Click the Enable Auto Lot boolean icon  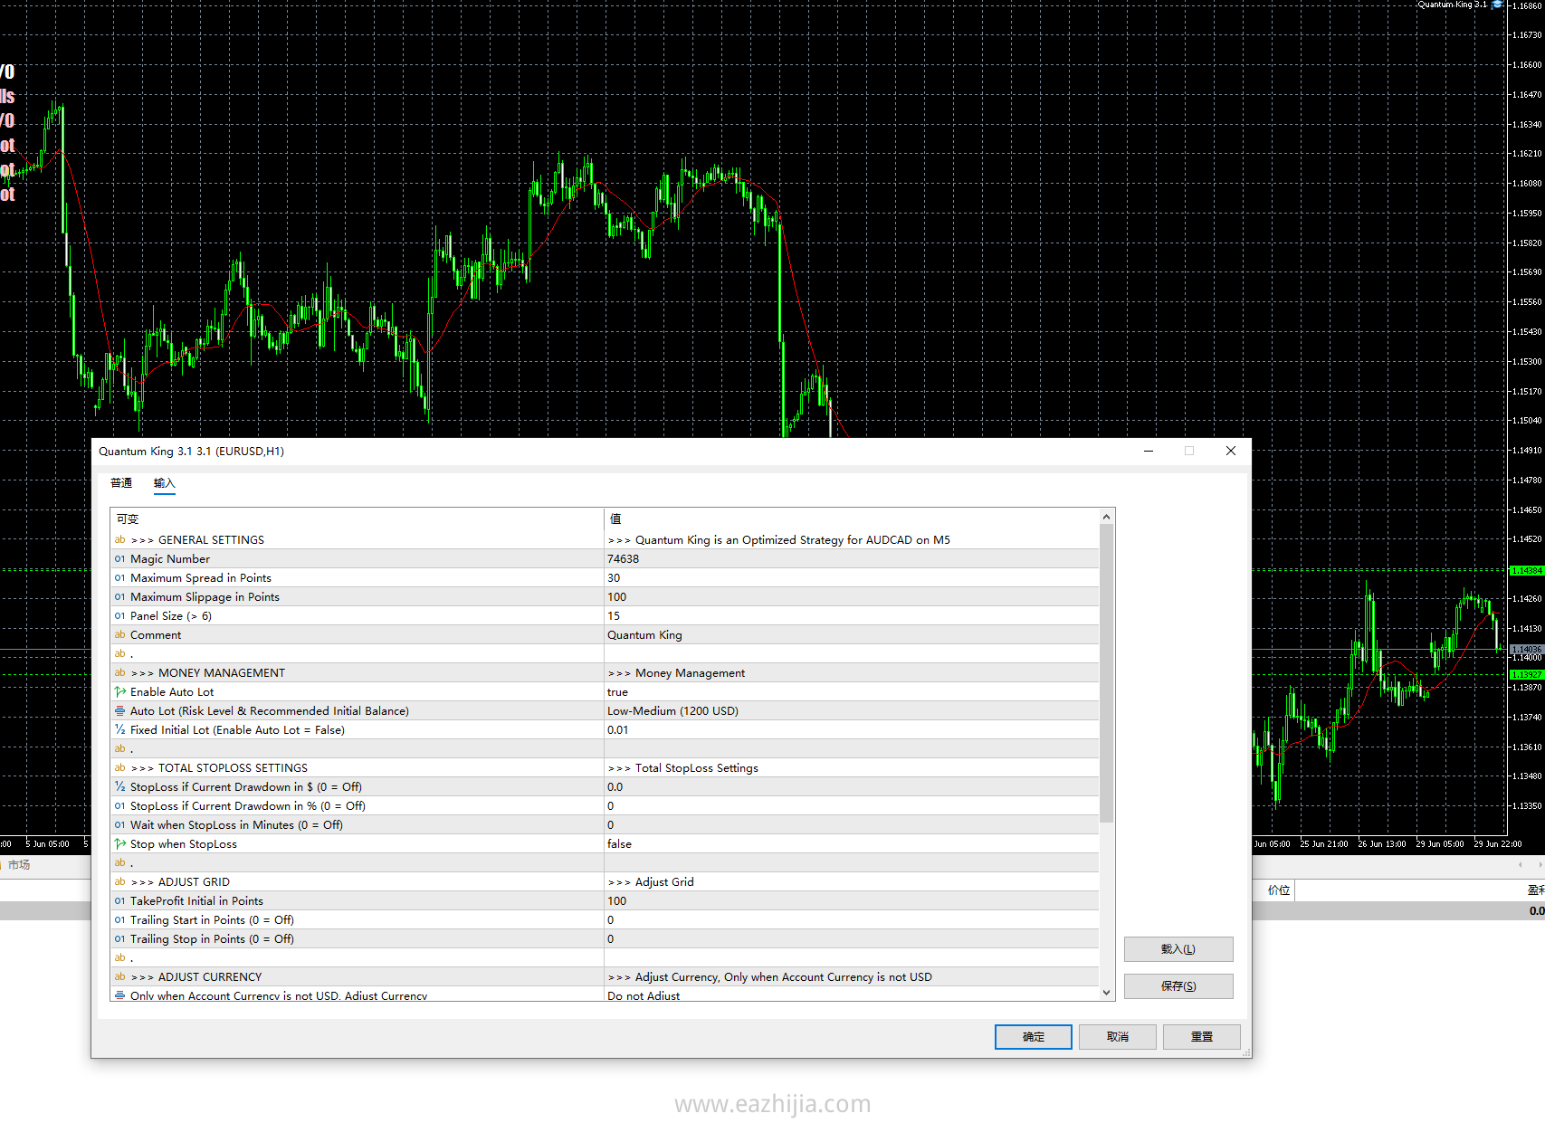pyautogui.click(x=119, y=692)
